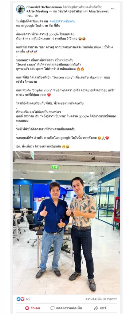Click the globe privacy icon

click(36, 15)
